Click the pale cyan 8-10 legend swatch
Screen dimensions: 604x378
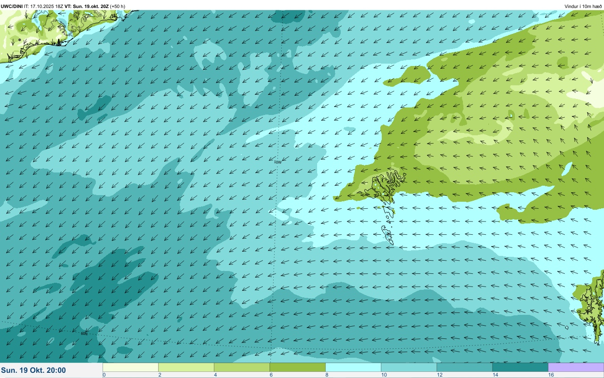(353, 367)
